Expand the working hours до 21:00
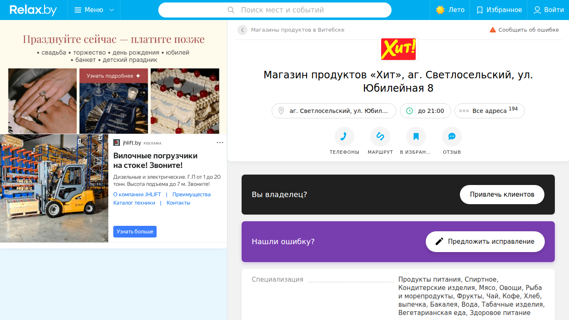569x320 pixels. point(425,111)
